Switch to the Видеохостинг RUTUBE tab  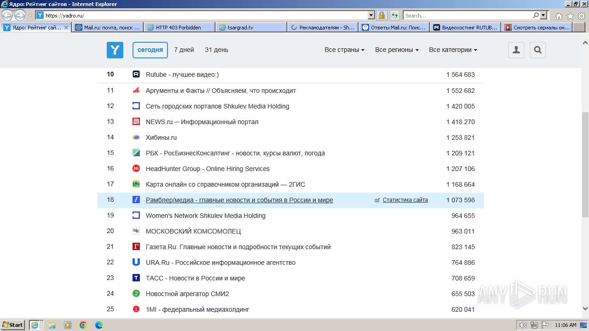pos(466,28)
